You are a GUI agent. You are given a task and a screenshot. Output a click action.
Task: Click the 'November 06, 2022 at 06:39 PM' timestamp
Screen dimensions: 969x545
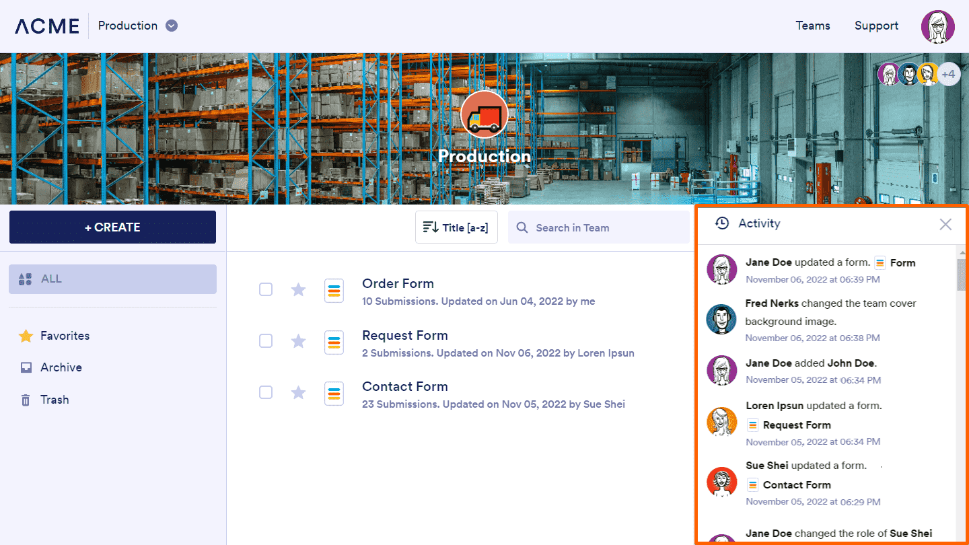(813, 279)
